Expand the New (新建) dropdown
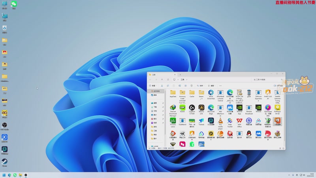The image size is (316, 178). tap(153, 85)
